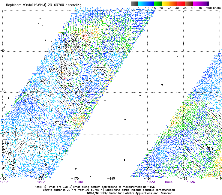Click the "25" legend scale label
Image resolution: width=222 pixels, height=195 pixels.
click(x=169, y=8)
